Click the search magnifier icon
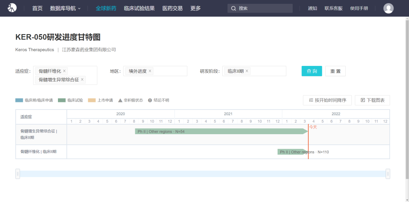This screenshot has height=202, width=409. [x=233, y=8]
